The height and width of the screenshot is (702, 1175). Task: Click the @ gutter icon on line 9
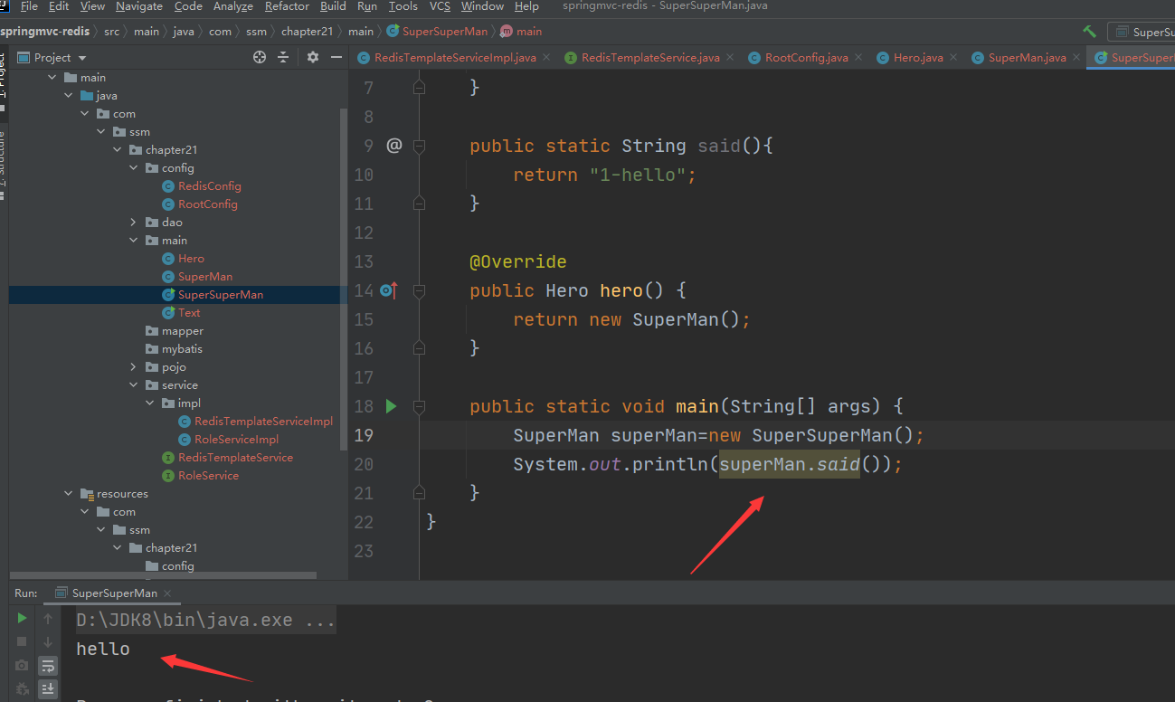tap(393, 145)
